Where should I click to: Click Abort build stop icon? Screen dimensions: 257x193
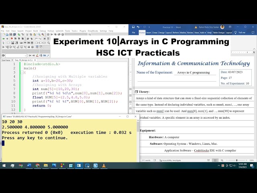point(63,35)
